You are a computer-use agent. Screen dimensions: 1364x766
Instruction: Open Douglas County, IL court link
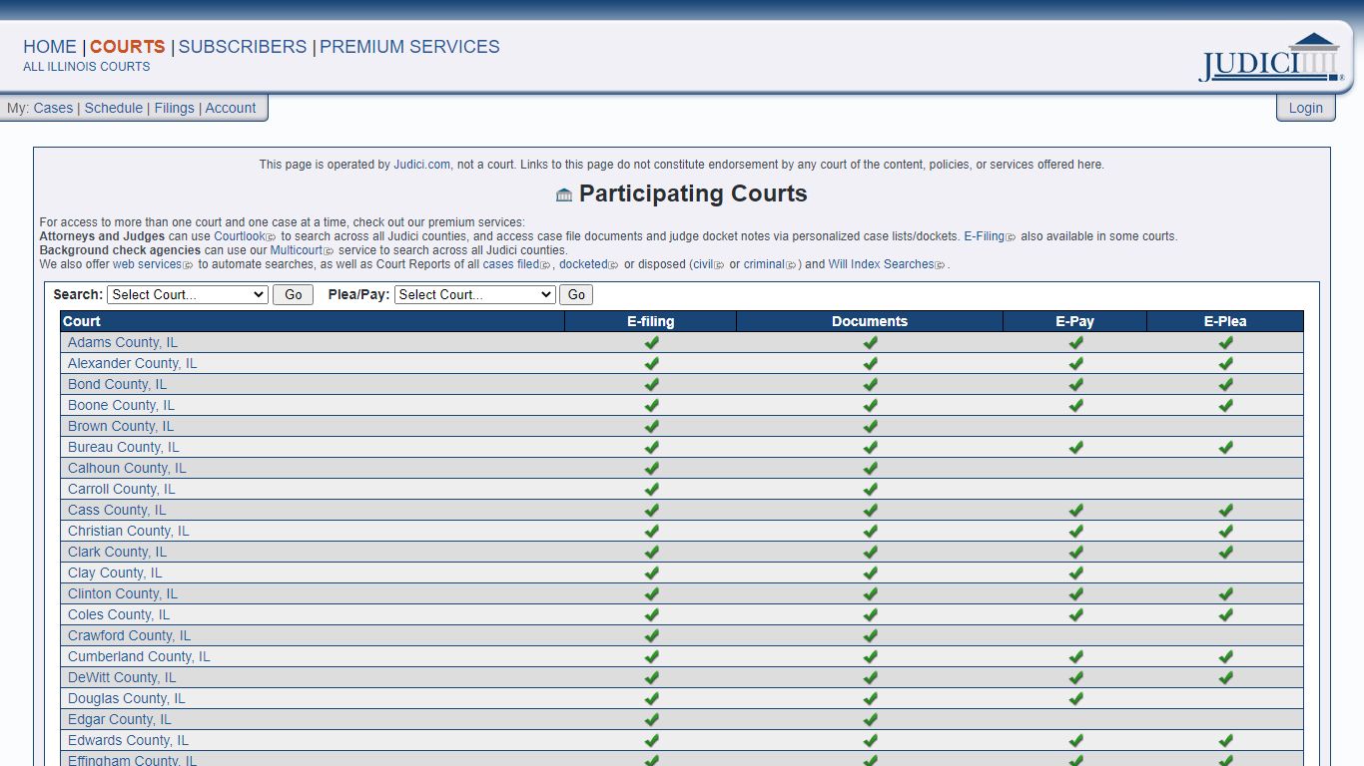pos(127,698)
